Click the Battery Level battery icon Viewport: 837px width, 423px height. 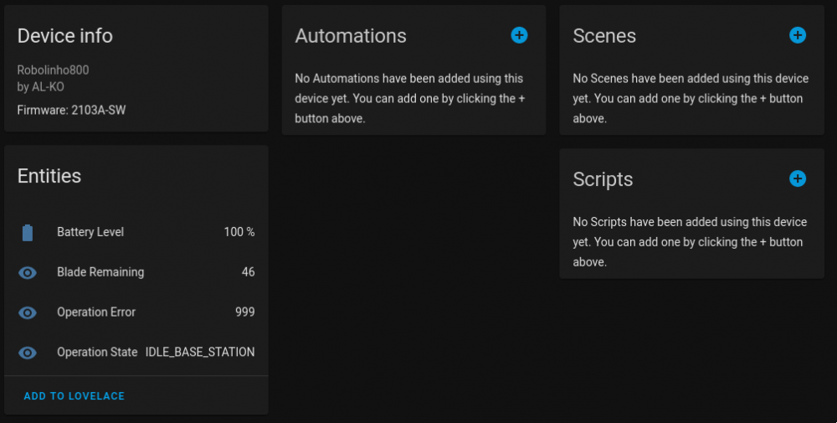click(28, 232)
